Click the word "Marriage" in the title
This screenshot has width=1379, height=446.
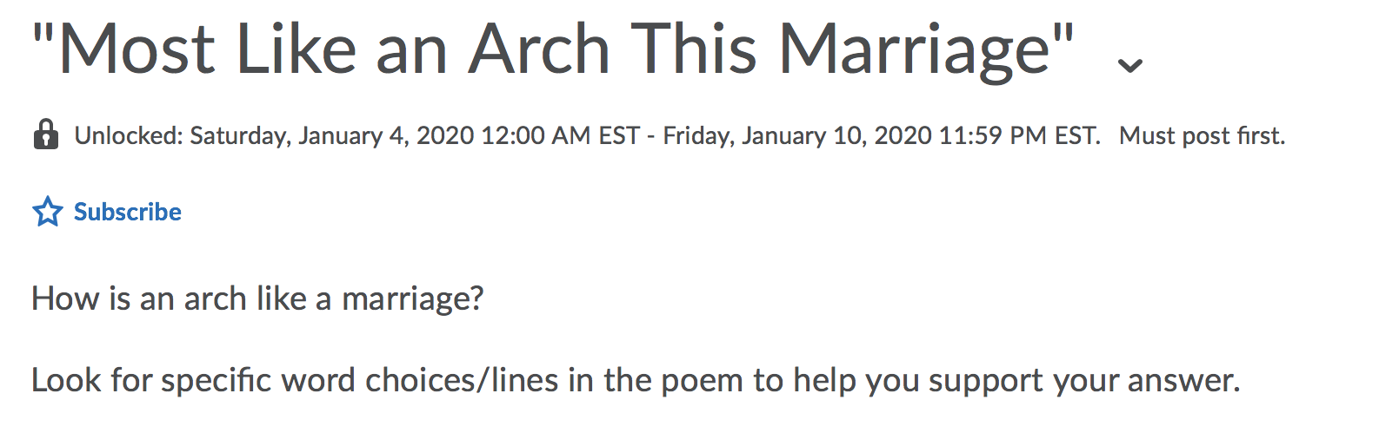[x=915, y=49]
